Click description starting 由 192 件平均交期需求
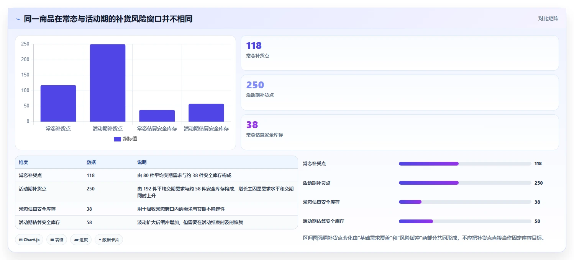The width and height of the screenshot is (574, 260). pyautogui.click(x=215, y=192)
